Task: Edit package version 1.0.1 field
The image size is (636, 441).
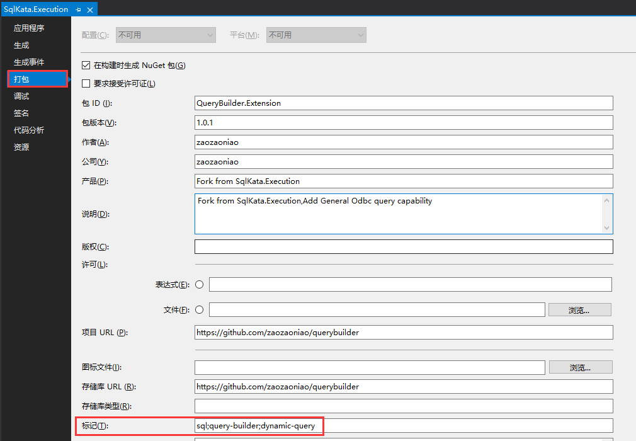Action: click(404, 122)
